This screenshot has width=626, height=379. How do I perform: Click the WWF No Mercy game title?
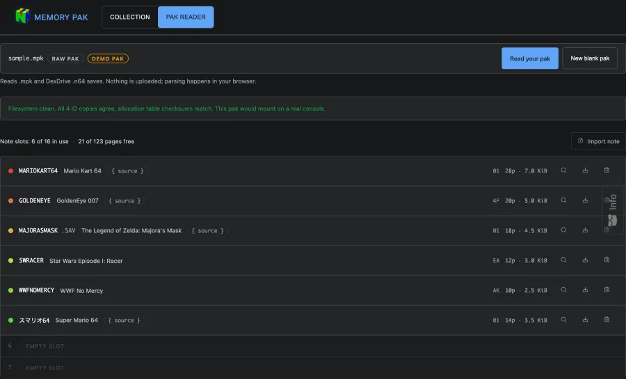pos(81,291)
